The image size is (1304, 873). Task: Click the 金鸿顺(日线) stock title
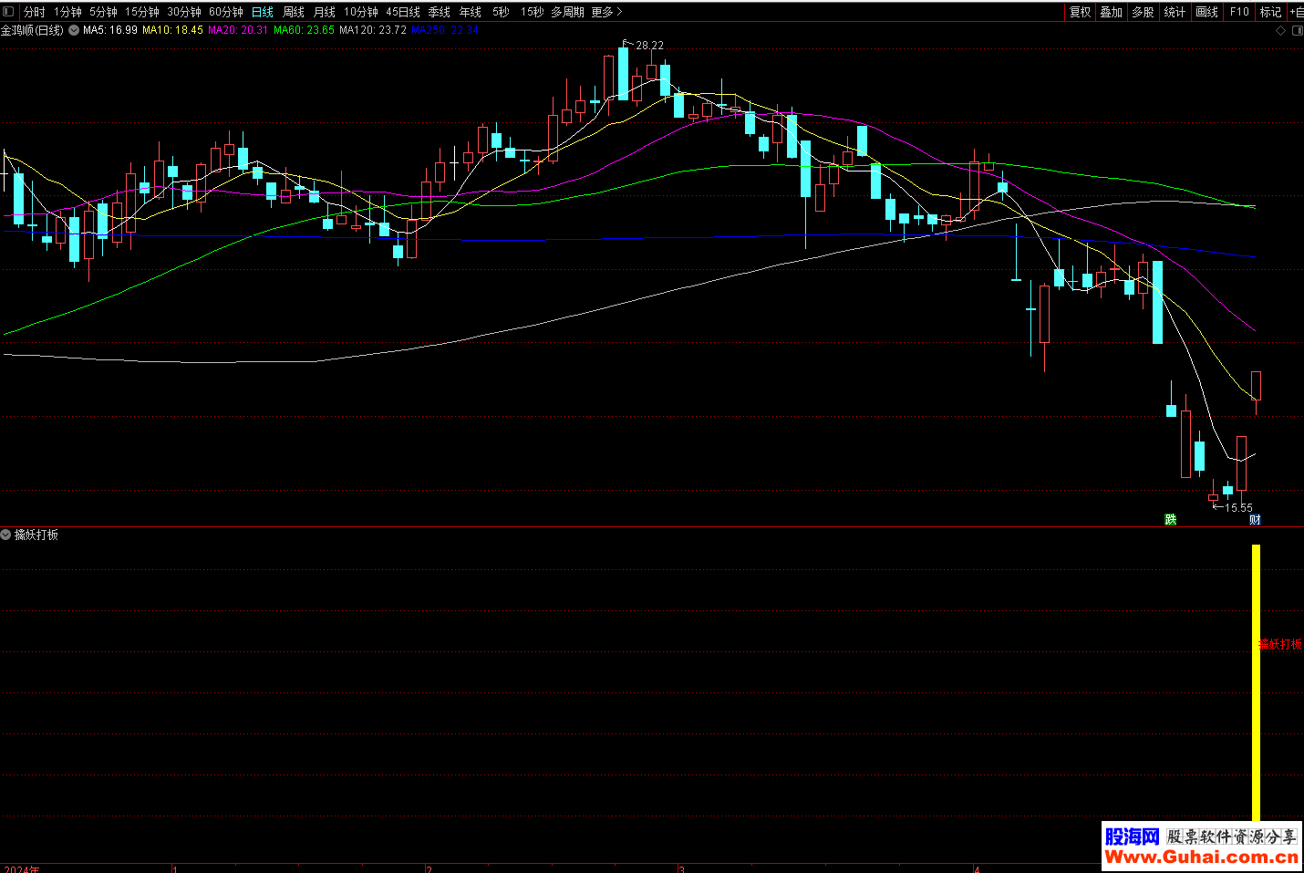[x=32, y=30]
